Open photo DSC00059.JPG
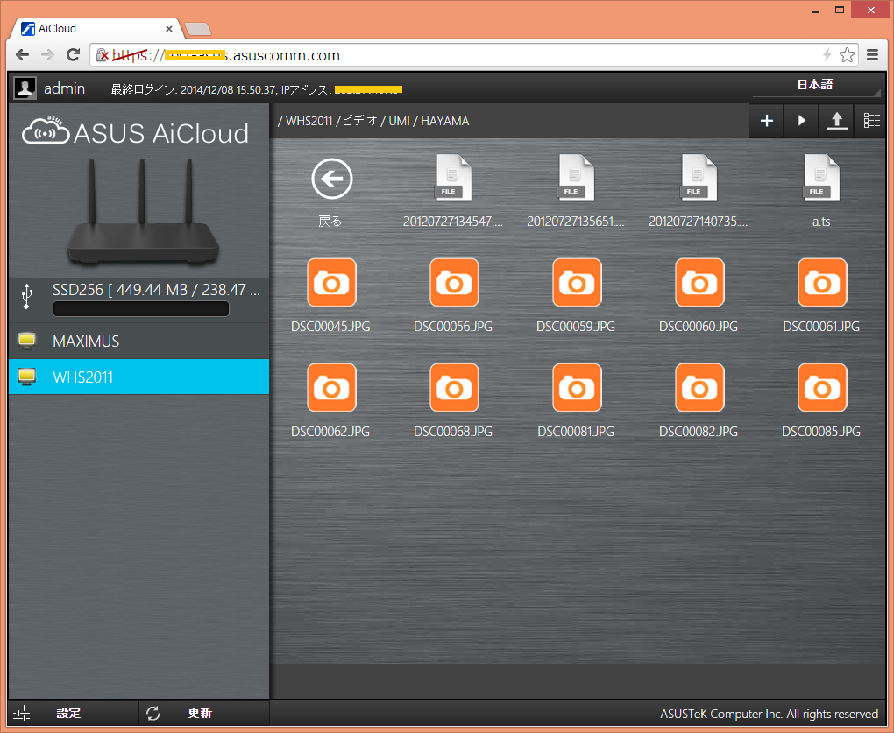This screenshot has width=894, height=733. [577, 283]
